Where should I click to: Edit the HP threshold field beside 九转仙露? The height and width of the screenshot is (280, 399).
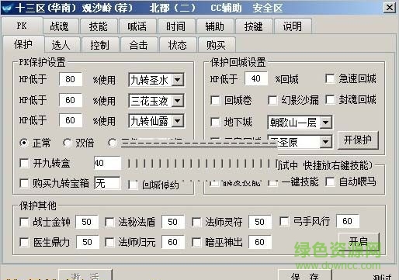click(x=71, y=120)
